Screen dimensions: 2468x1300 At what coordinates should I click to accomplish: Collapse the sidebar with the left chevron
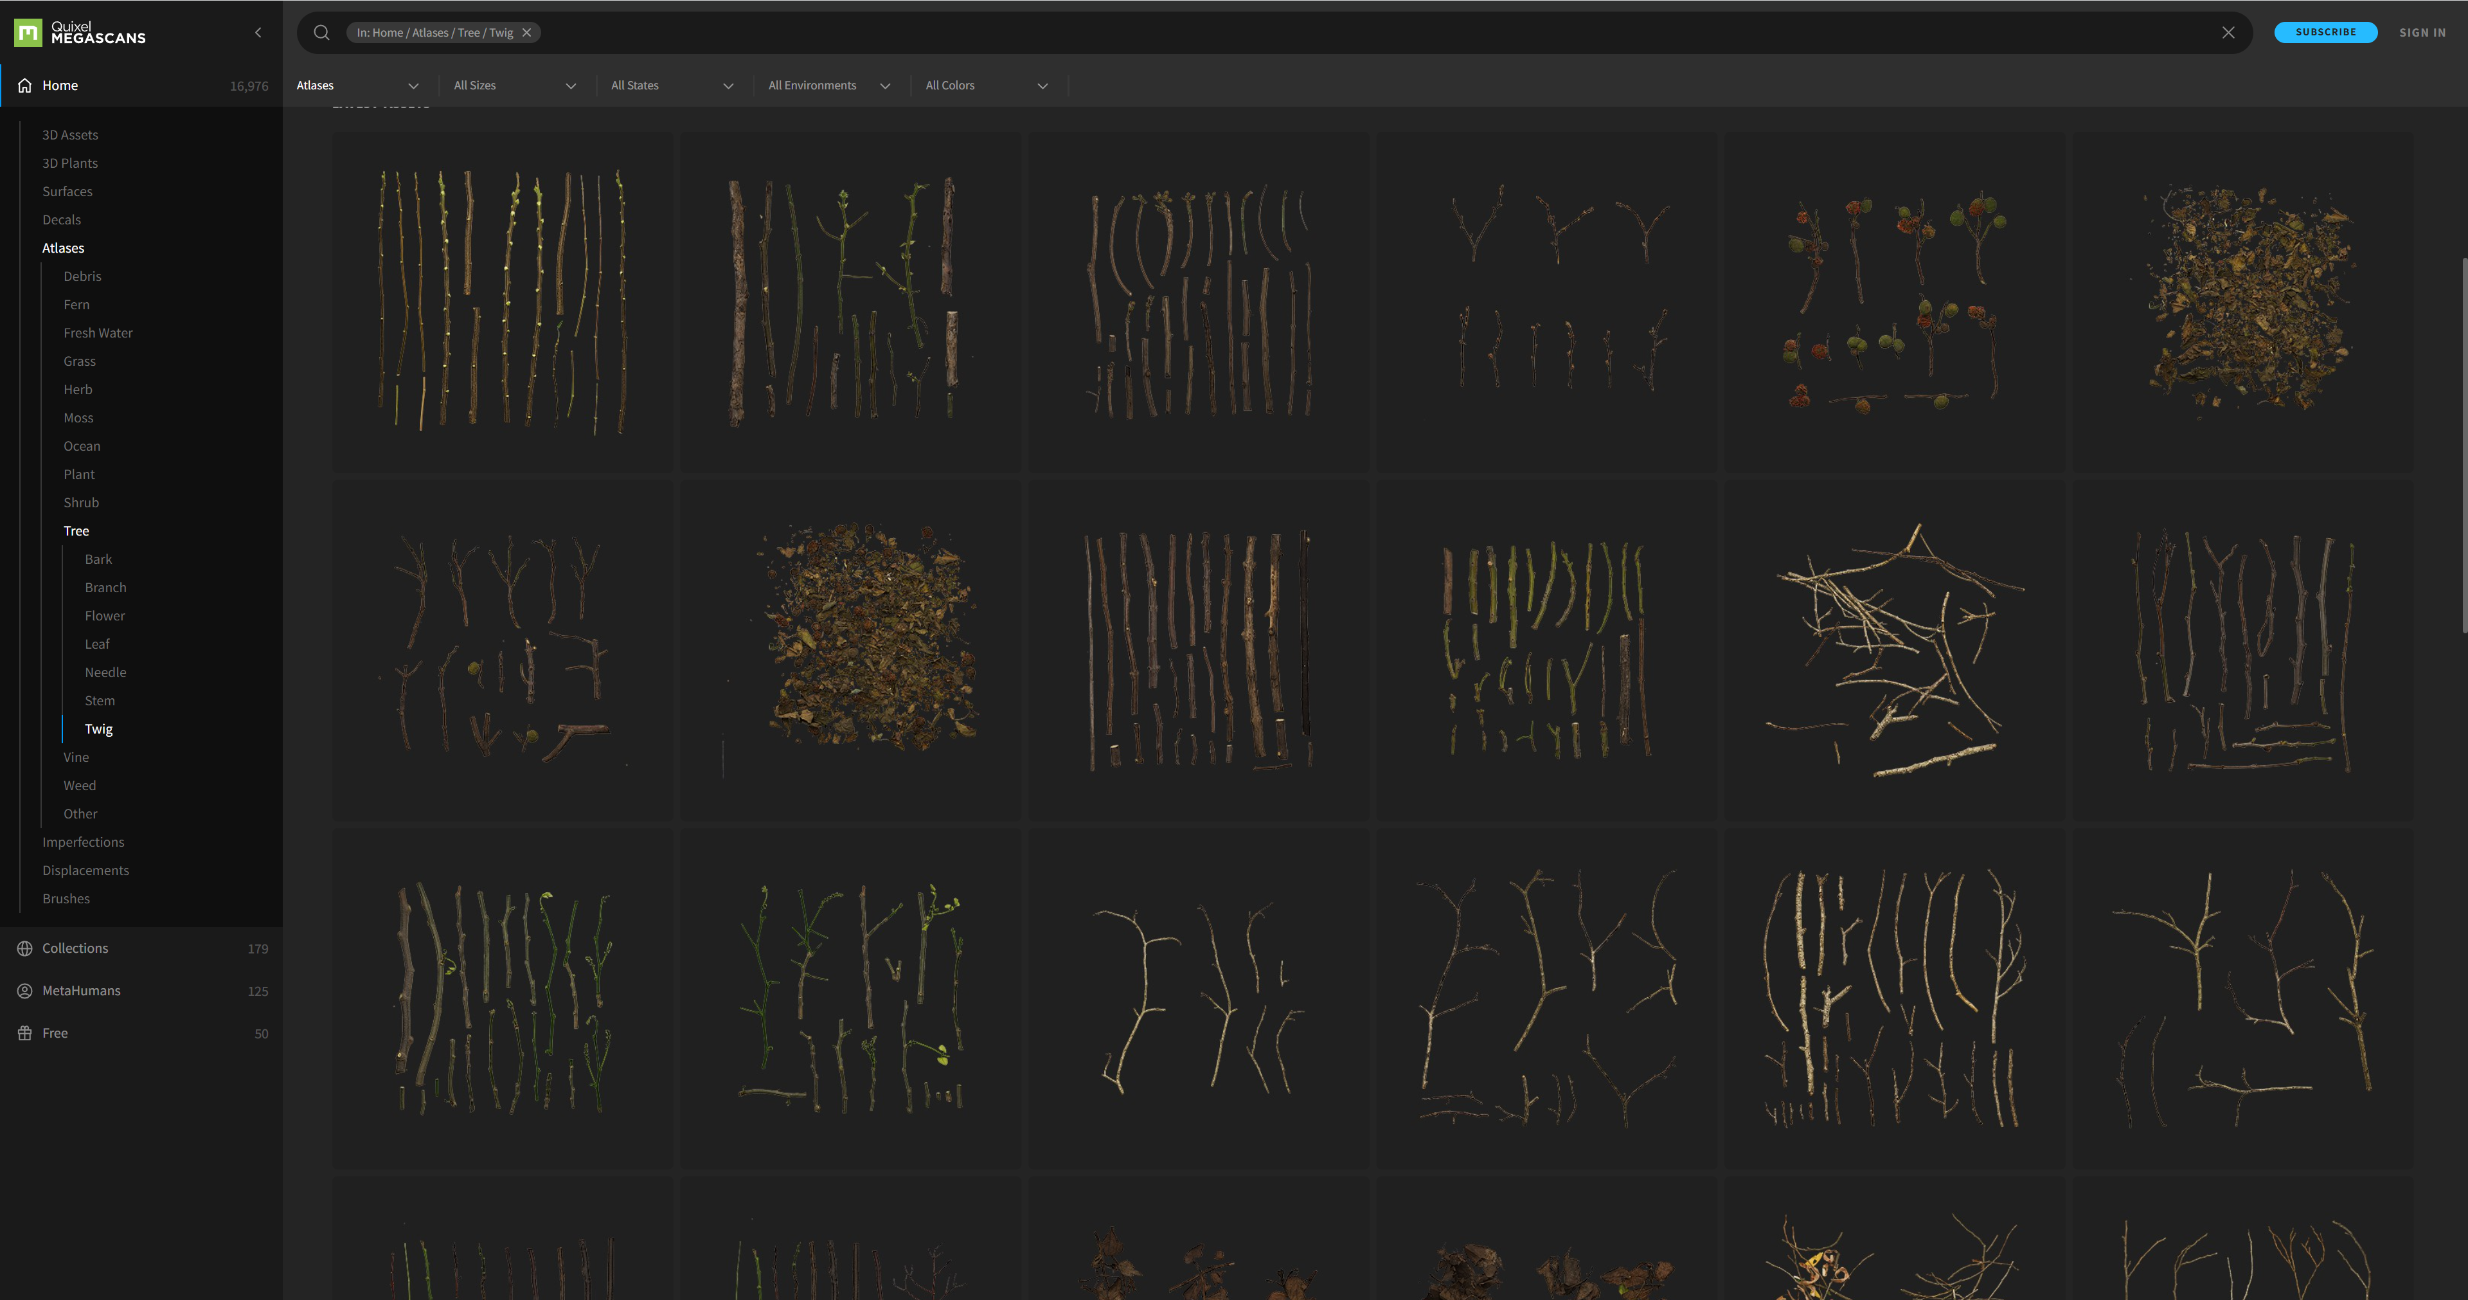click(x=258, y=33)
